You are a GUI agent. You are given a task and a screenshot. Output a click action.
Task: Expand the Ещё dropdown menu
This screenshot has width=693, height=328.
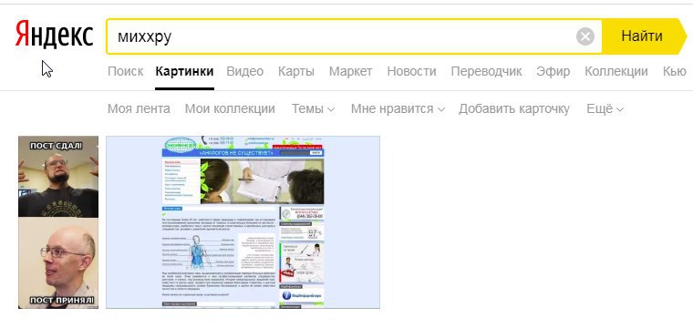605,109
